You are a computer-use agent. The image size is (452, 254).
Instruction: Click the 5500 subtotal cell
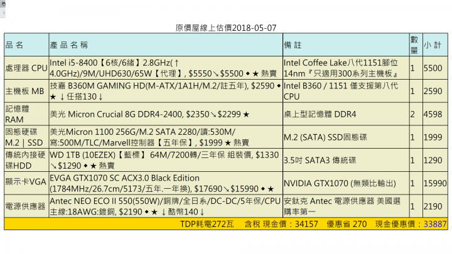pos(435,68)
